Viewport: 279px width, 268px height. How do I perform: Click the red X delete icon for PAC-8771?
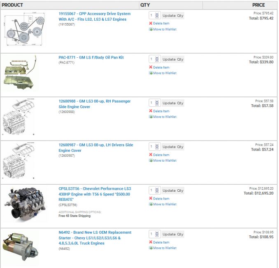tap(151, 67)
